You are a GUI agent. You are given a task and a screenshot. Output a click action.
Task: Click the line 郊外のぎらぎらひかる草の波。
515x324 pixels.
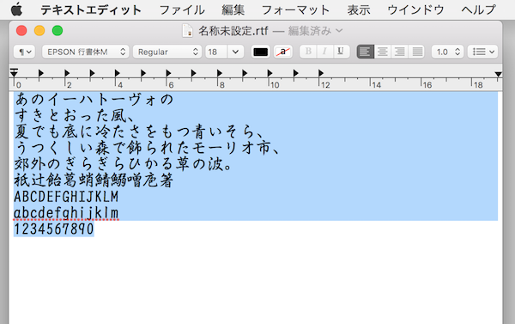pos(124,164)
